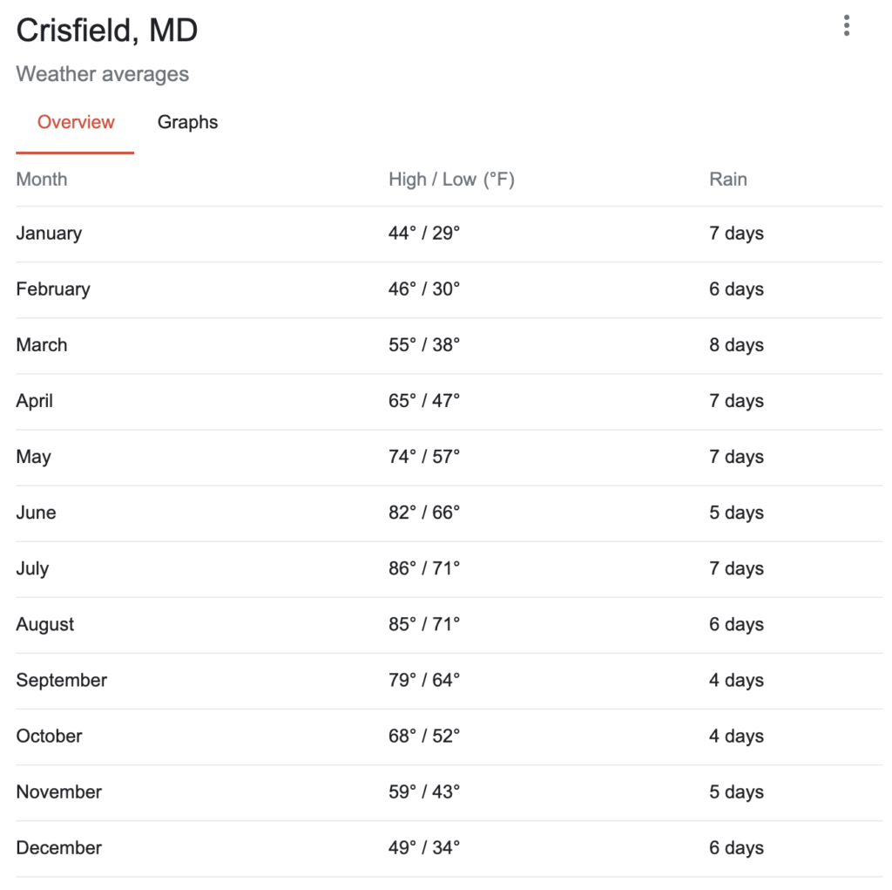Select the January row label
892x890 pixels.
point(49,234)
